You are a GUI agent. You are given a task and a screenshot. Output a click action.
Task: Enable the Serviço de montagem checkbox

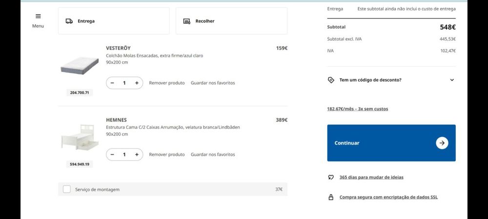[67, 189]
